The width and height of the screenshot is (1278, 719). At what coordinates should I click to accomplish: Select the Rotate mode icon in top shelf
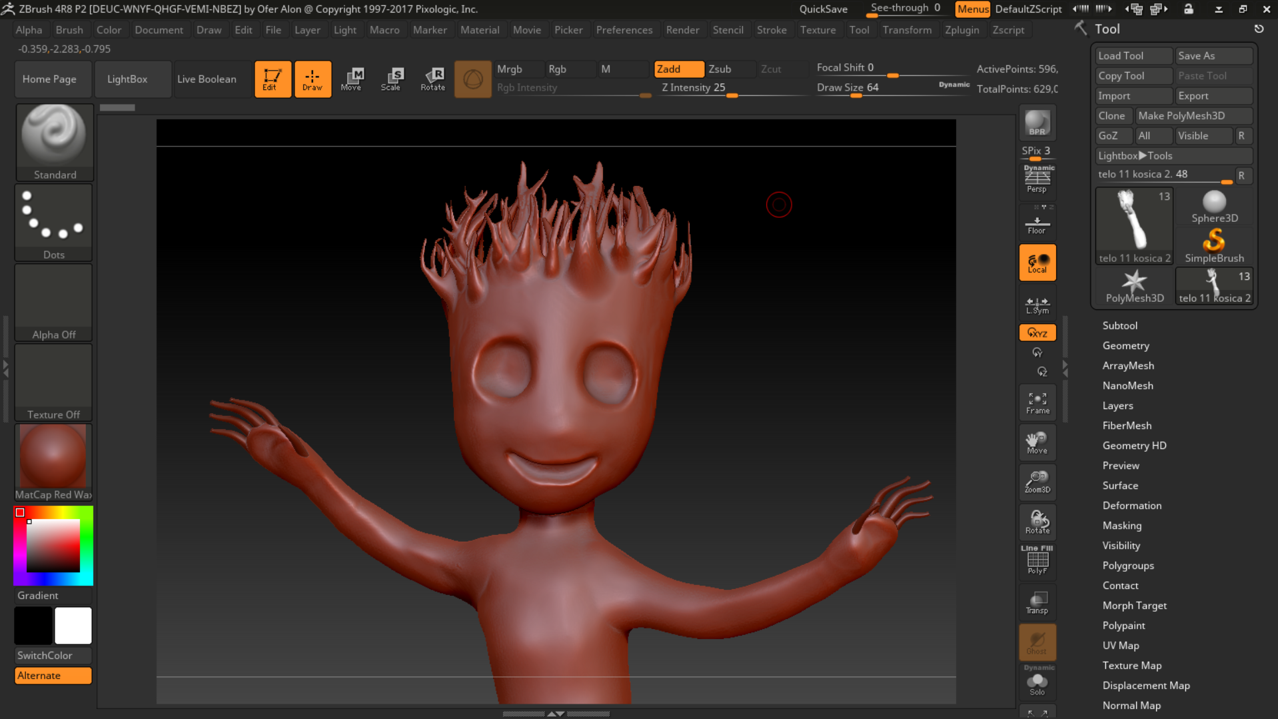[x=432, y=79]
